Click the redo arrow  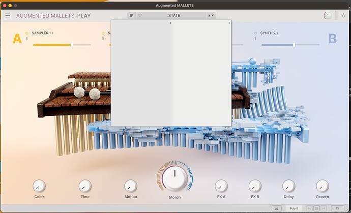pyautogui.click(x=324, y=208)
